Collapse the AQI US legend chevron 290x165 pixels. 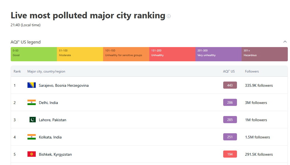pyautogui.click(x=285, y=42)
